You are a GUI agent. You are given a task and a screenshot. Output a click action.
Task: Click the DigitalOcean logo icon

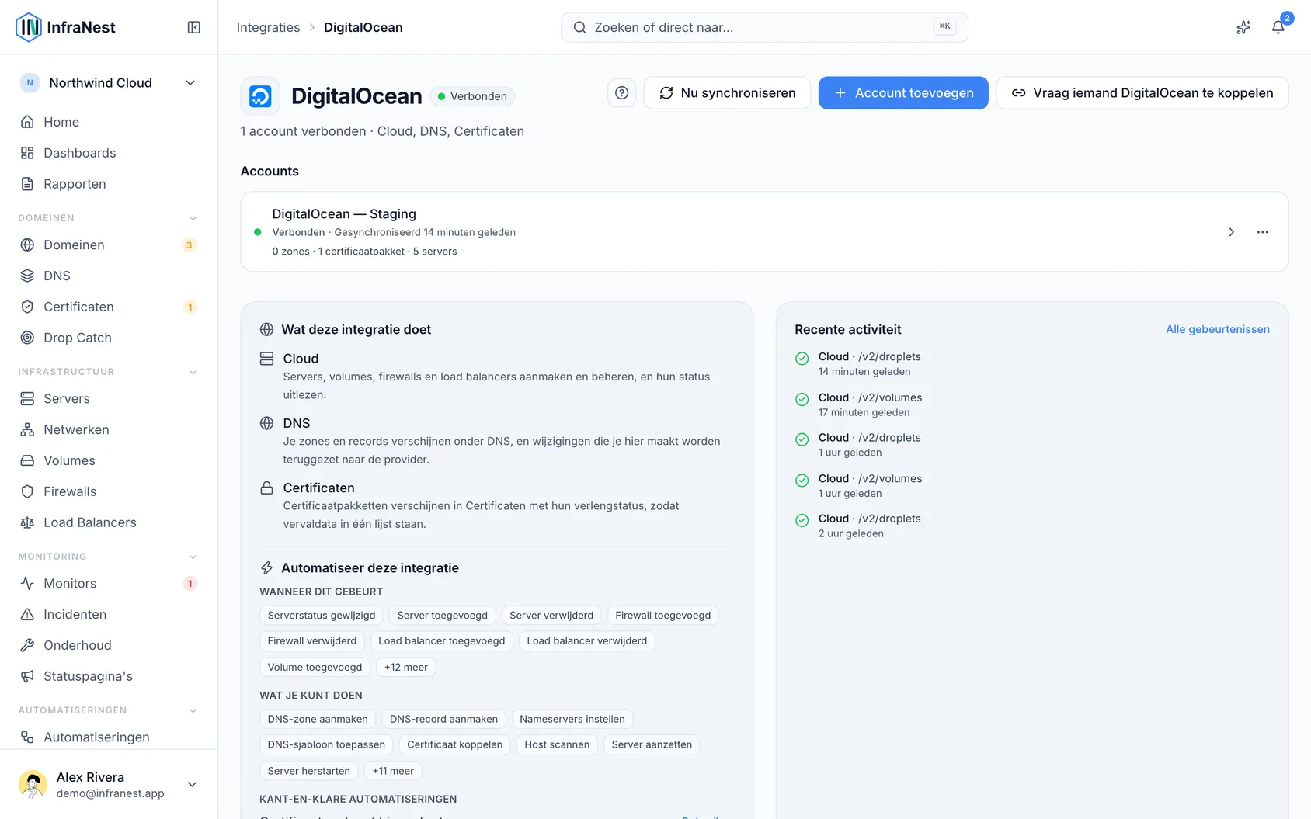point(260,96)
